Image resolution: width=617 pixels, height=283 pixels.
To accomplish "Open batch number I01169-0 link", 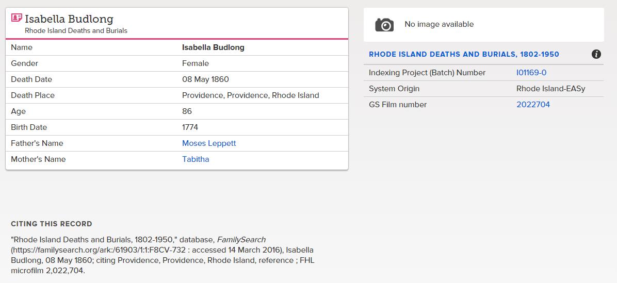I will (531, 73).
